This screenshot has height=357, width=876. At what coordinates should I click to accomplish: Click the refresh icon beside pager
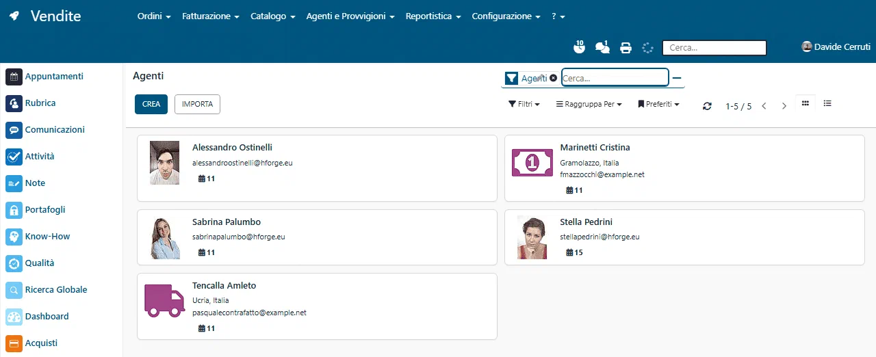[x=707, y=106]
